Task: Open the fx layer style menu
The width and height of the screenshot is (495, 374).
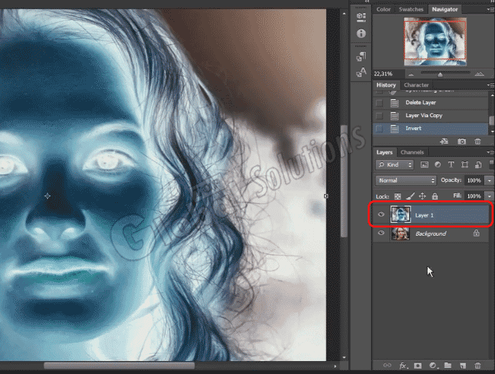Action: 403,365
